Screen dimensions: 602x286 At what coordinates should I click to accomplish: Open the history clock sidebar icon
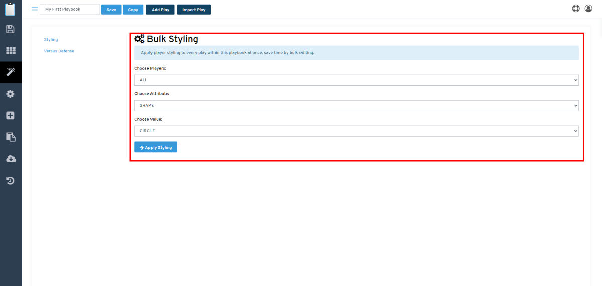coord(10,180)
